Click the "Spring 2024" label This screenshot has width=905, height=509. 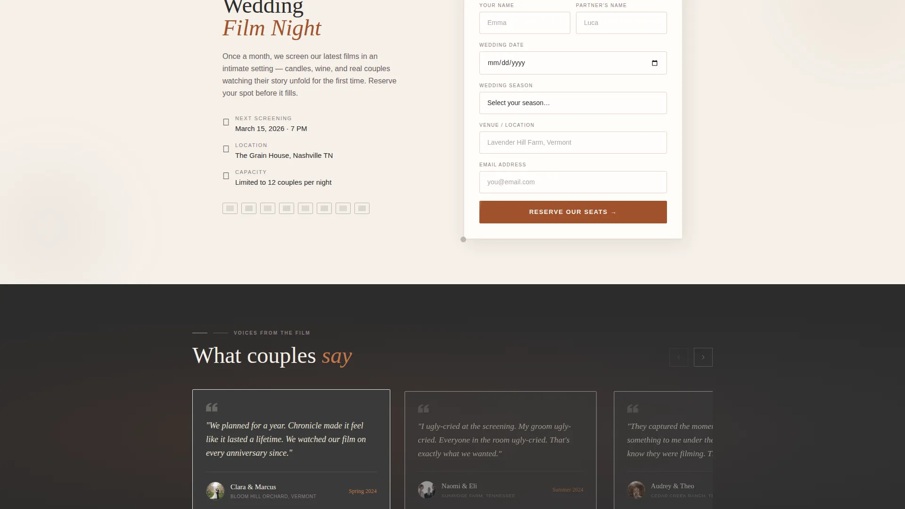(362, 491)
